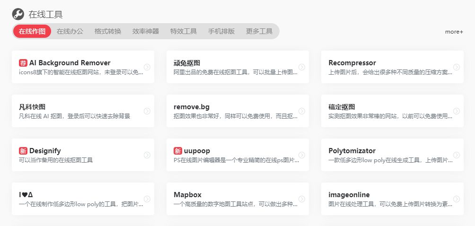Click the 新 badge next to Designify
475x226 pixels.
pyautogui.click(x=23, y=151)
